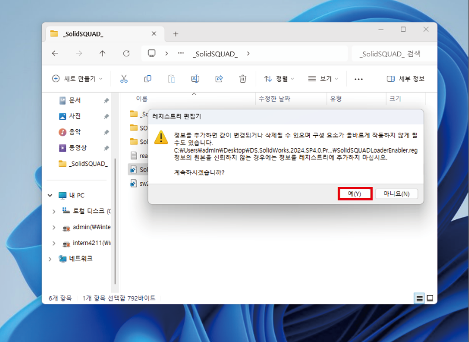Select the sw2 registry file in list
The height and width of the screenshot is (342, 469).
click(139, 183)
